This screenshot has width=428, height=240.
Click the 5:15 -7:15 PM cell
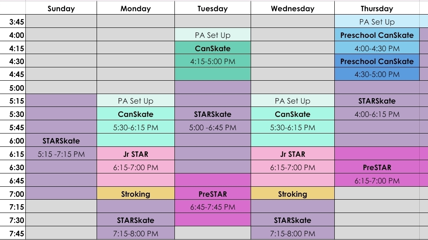coord(61,154)
